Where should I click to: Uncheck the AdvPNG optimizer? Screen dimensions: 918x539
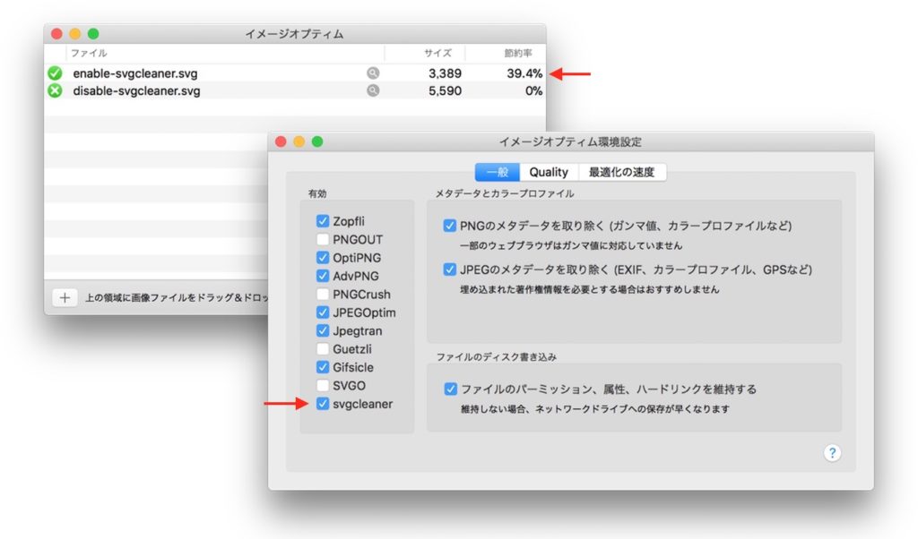(x=322, y=276)
